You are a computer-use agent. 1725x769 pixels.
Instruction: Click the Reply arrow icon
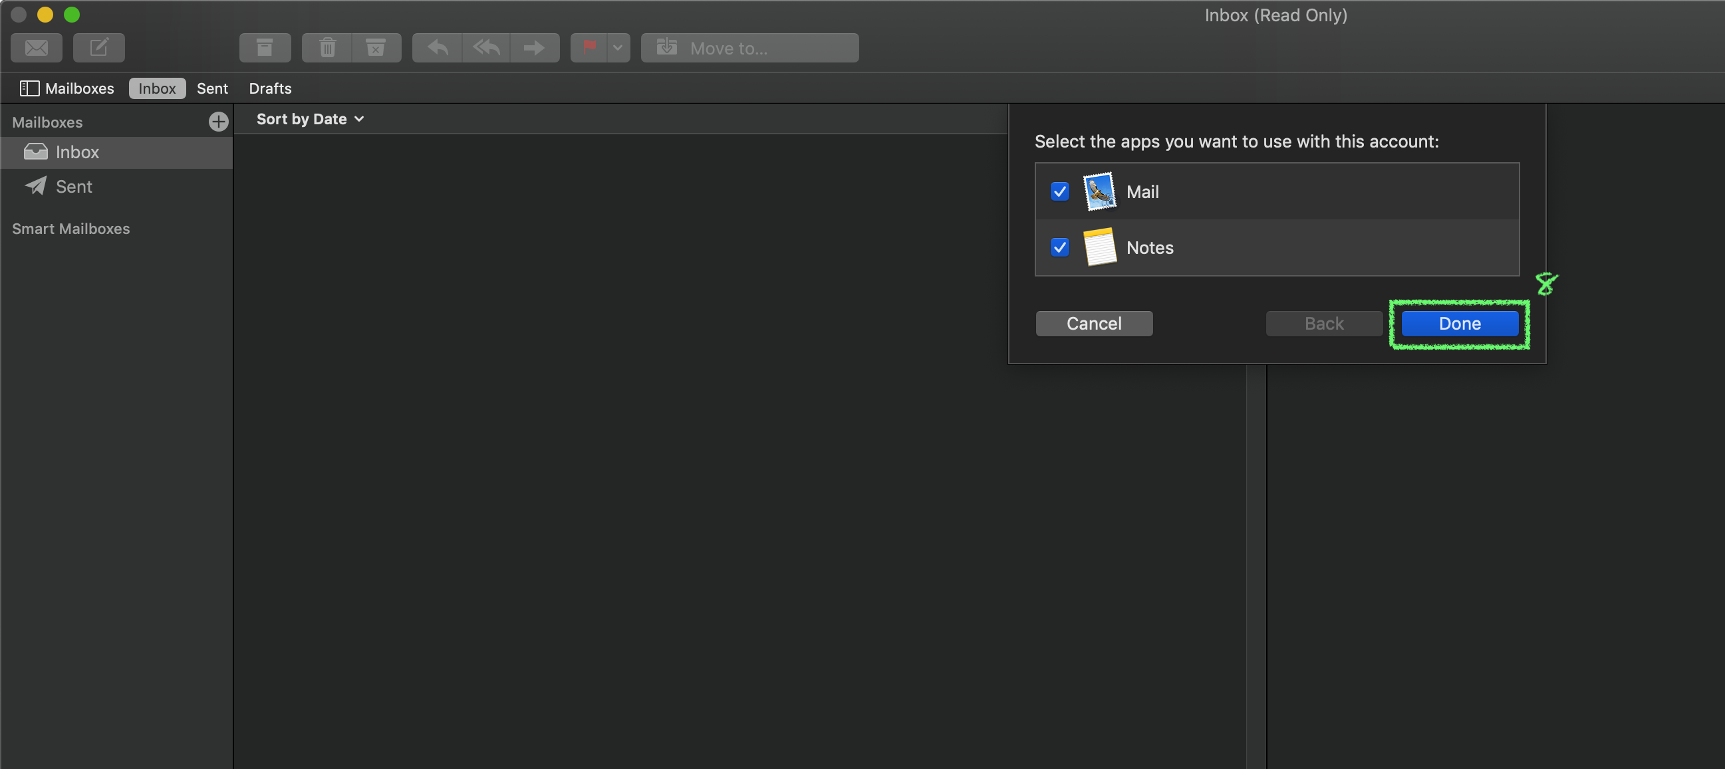pos(438,47)
